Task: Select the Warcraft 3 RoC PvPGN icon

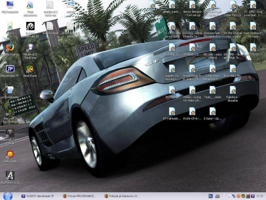Action: [9, 111]
